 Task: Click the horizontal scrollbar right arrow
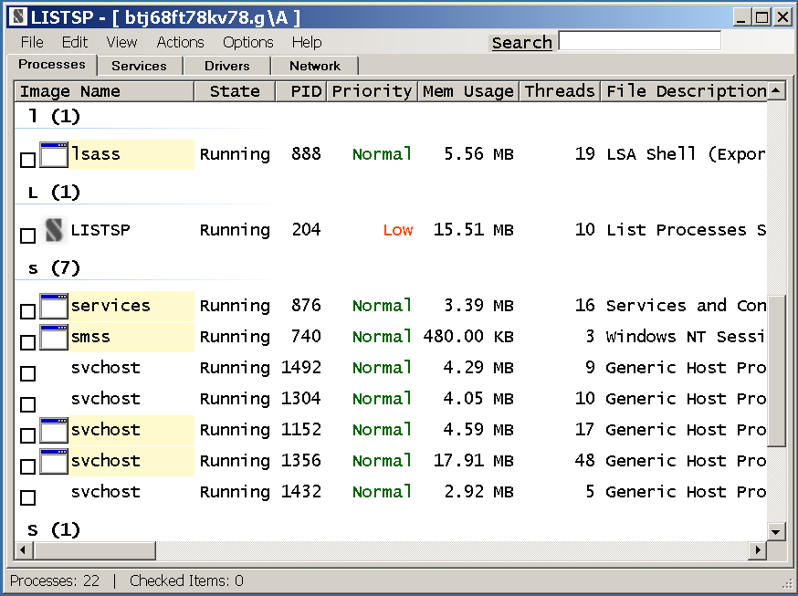[758, 549]
